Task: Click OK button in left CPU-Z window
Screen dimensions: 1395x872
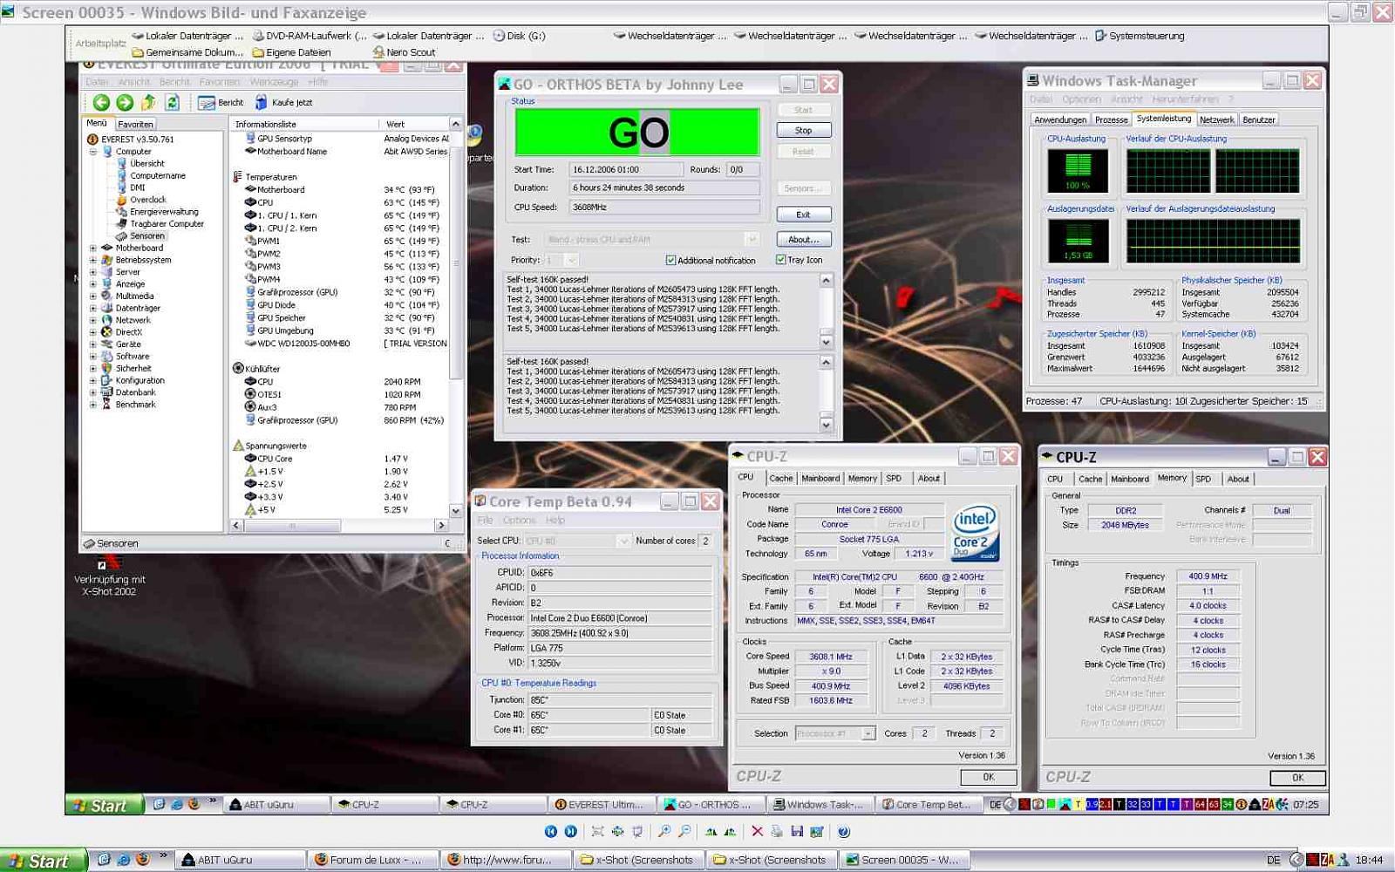Action: tap(989, 777)
